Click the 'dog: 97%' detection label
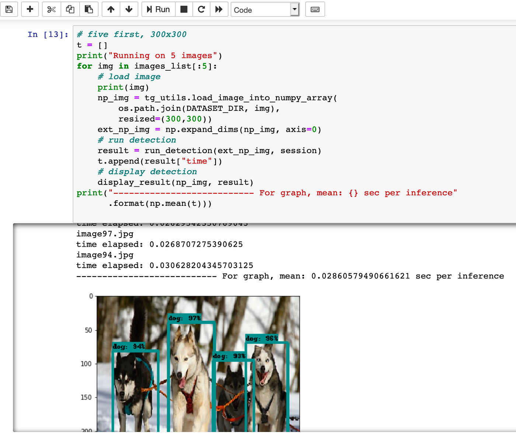516x436 pixels. tap(185, 318)
